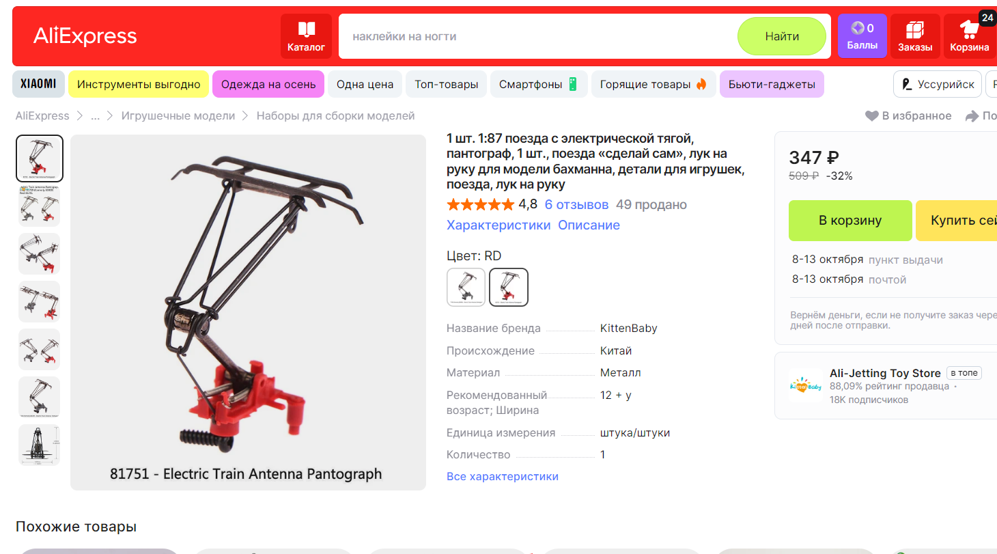This screenshot has width=997, height=554.
Task: Open the Инструменты выгодно tab
Action: (139, 85)
